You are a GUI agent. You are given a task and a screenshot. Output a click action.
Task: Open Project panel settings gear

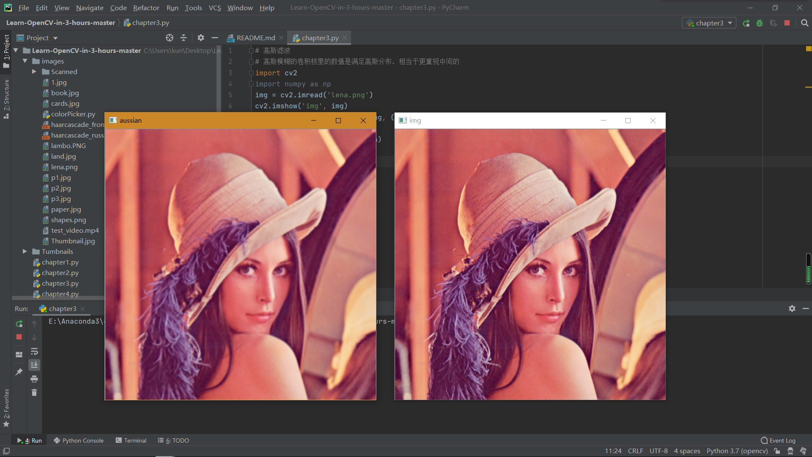(201, 38)
